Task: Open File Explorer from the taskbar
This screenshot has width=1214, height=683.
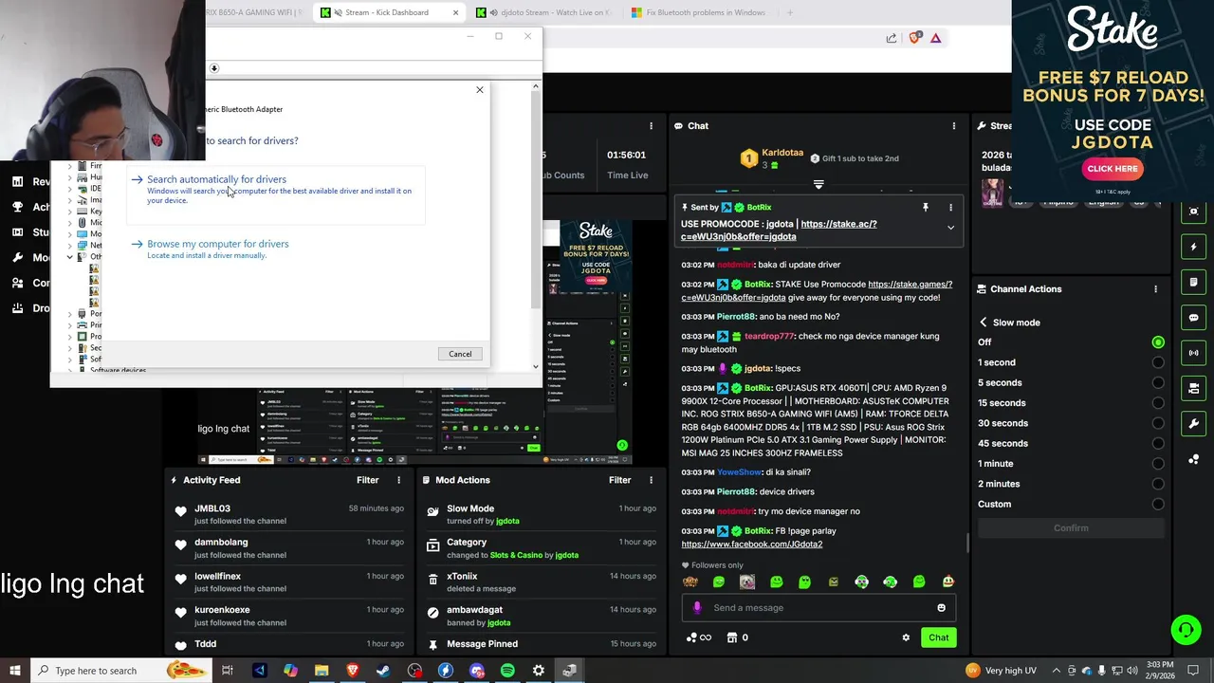Action: point(322,671)
